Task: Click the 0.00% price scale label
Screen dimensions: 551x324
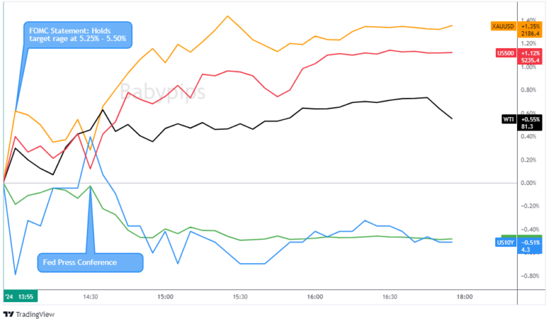Action: pyautogui.click(x=528, y=183)
